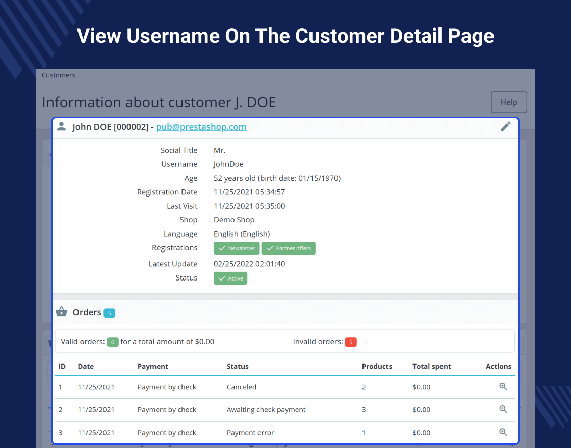Select the Payment error status cell
Image resolution: width=571 pixels, height=448 pixels.
click(x=250, y=433)
